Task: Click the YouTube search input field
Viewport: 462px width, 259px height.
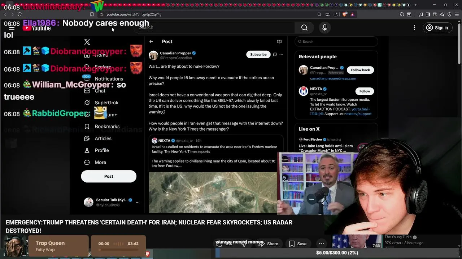Action: (x=215, y=28)
